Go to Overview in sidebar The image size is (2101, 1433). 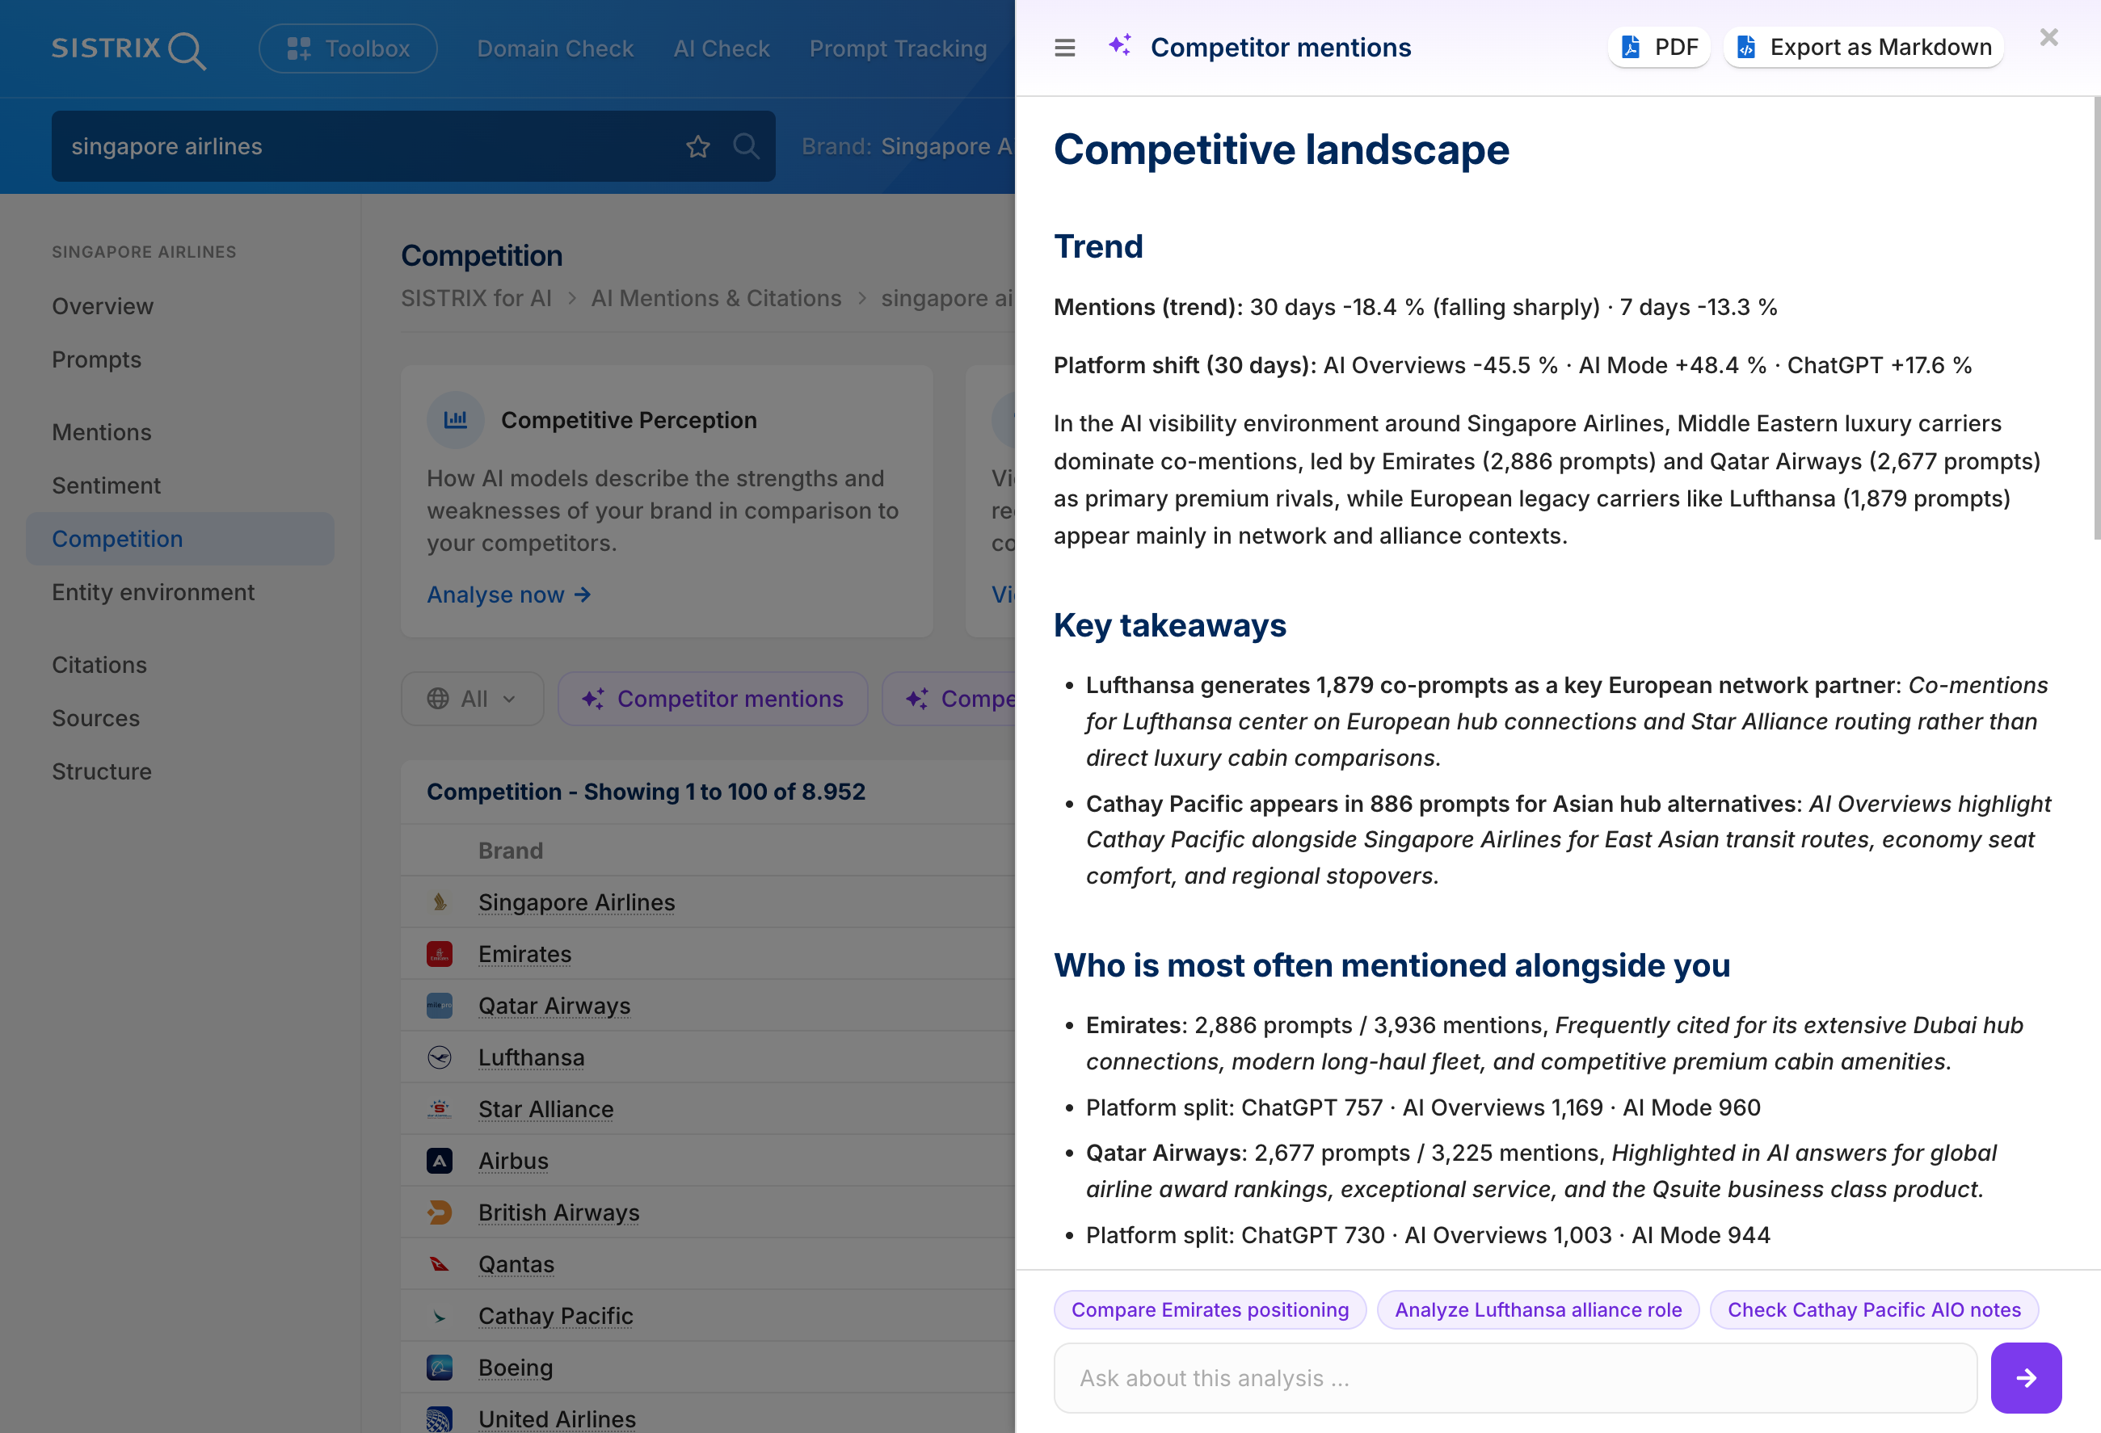coord(102,306)
